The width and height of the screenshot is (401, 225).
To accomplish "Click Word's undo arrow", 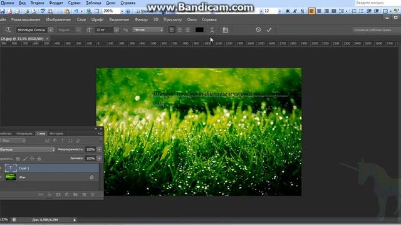I will click(76, 11).
